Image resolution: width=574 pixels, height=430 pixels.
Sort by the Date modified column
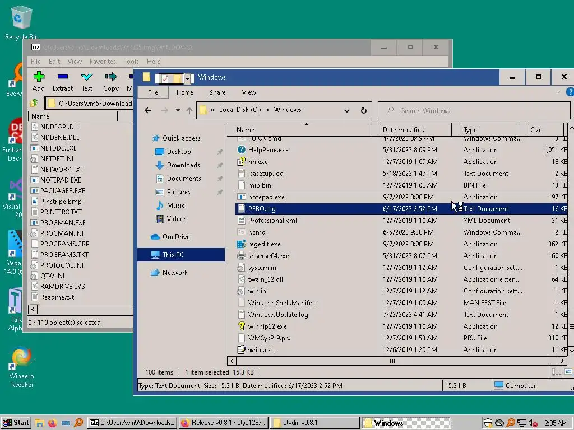pyautogui.click(x=415, y=129)
